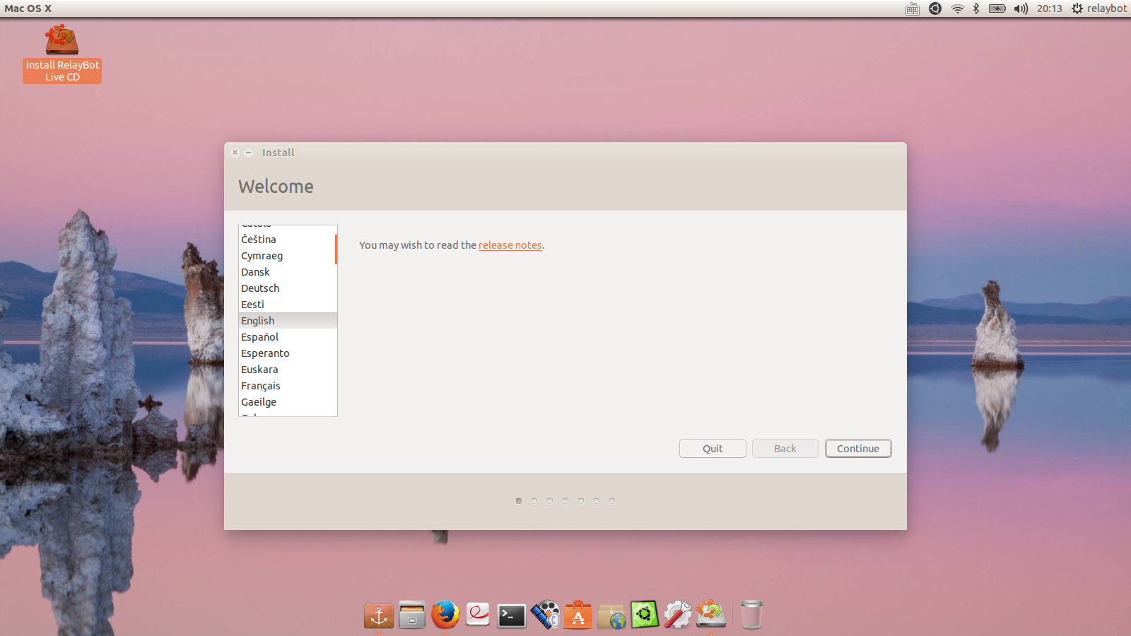
Task: Expand the relaybot session menu
Action: coord(1099,8)
